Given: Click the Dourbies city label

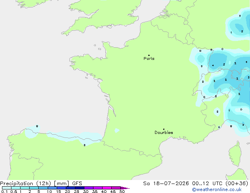Looking at the screenshot, I should click(164, 132).
